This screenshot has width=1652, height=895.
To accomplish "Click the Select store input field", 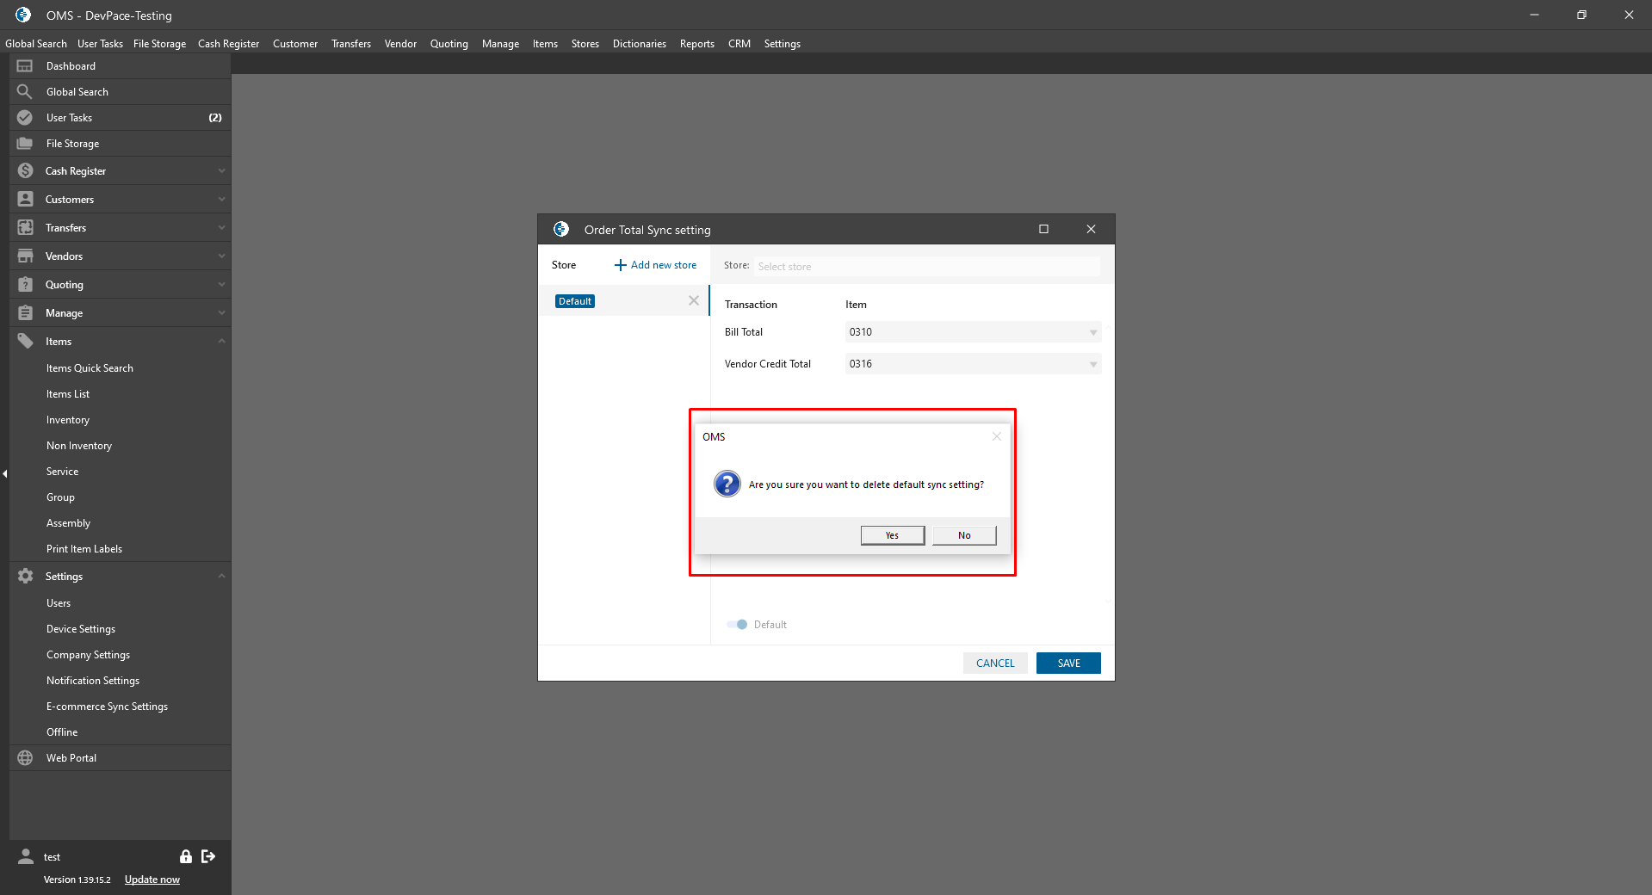I will click(x=927, y=267).
